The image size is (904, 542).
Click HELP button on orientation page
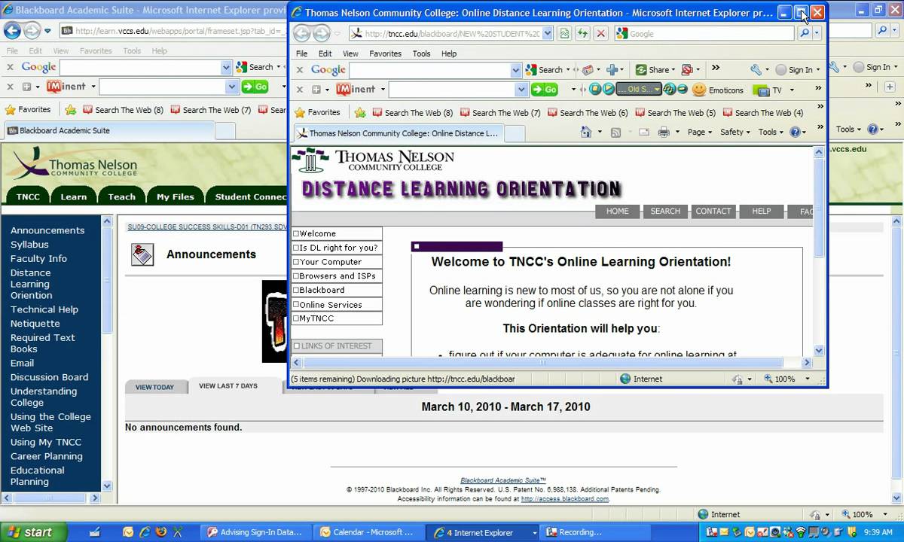[762, 212]
